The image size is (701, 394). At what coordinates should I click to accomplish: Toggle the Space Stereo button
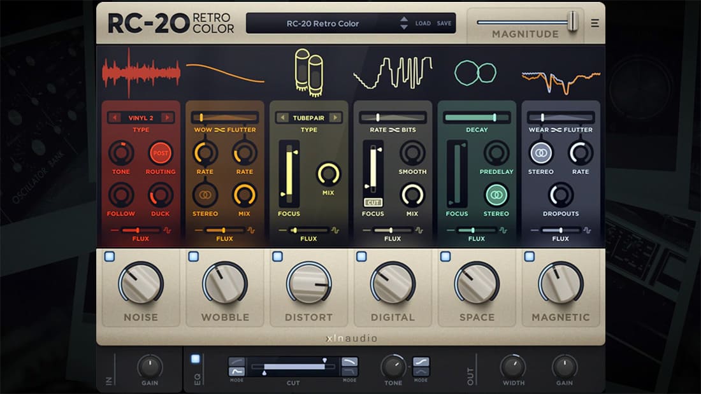(496, 195)
